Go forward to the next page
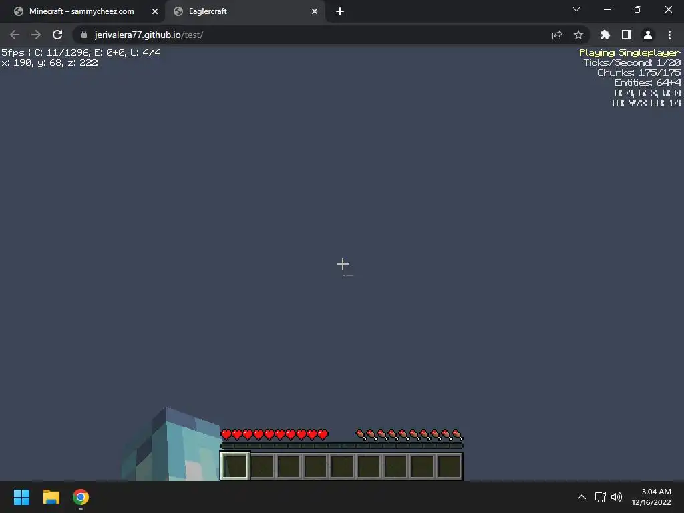 coord(36,35)
